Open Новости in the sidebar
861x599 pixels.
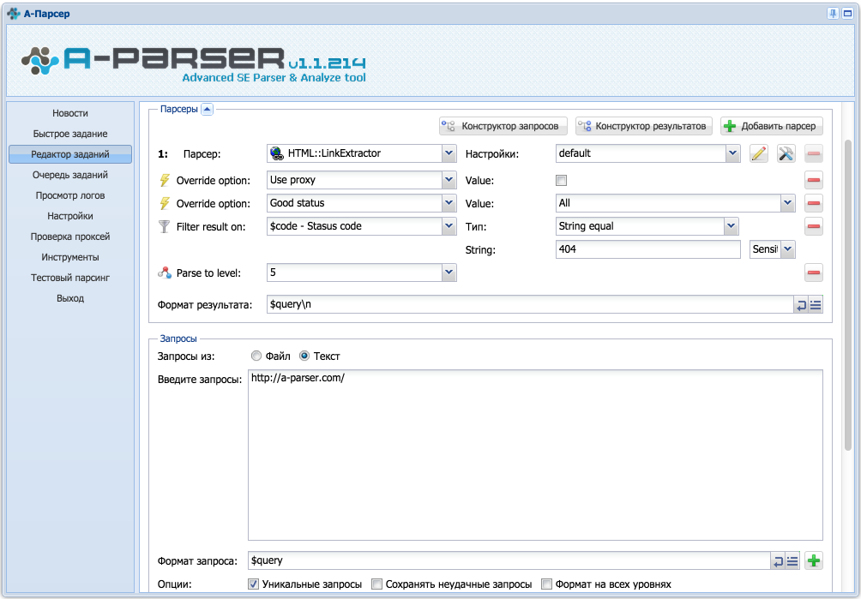(70, 113)
